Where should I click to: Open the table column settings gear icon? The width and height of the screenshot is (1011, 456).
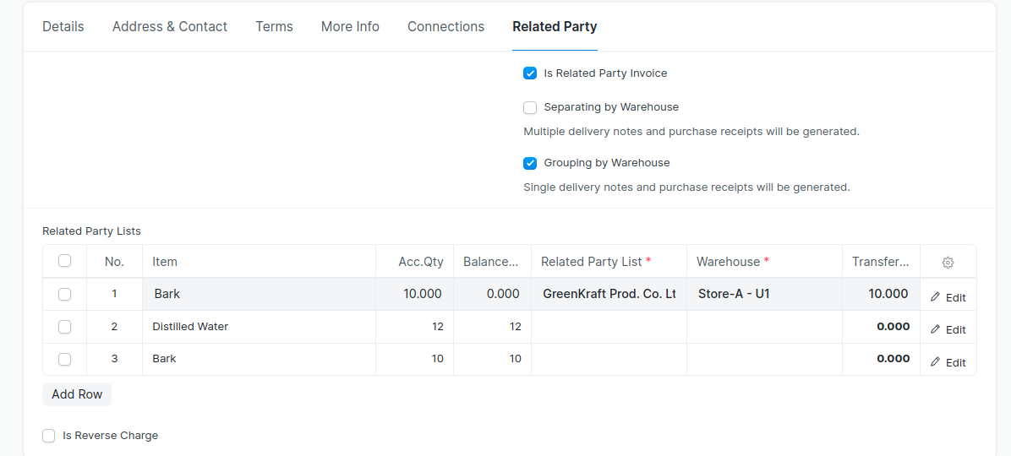948,263
